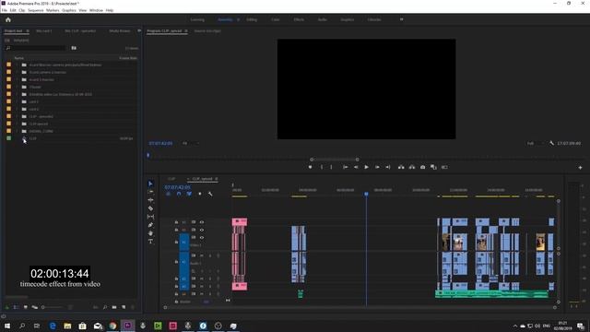Select the Ripple Edit tool

click(150, 200)
